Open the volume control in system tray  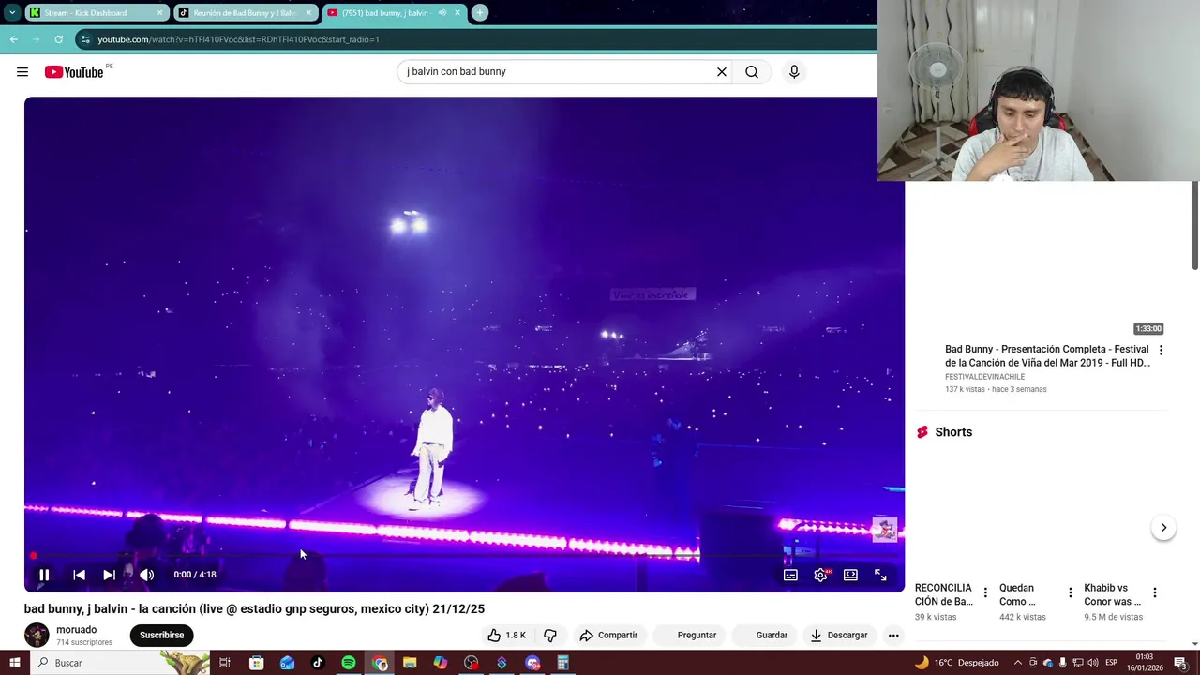coord(1092,663)
